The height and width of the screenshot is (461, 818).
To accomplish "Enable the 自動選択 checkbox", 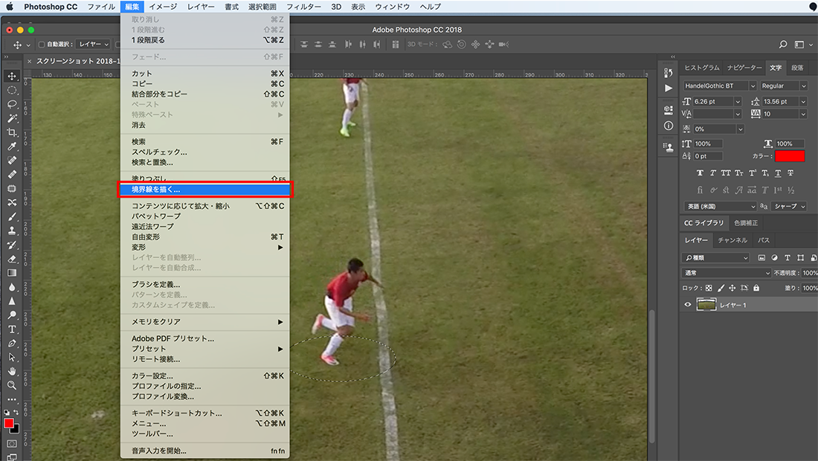I will point(42,45).
